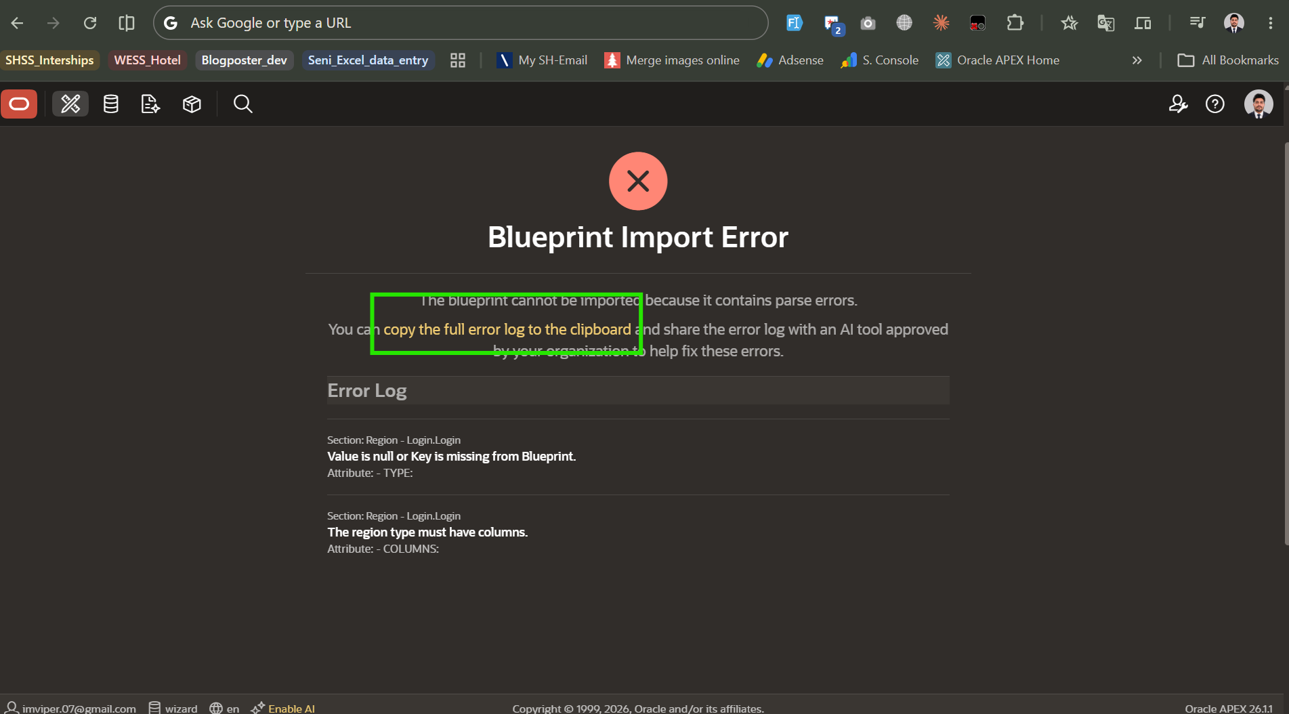Open the Merge images online bookmark
Image resolution: width=1289 pixels, height=714 pixels.
click(x=672, y=60)
